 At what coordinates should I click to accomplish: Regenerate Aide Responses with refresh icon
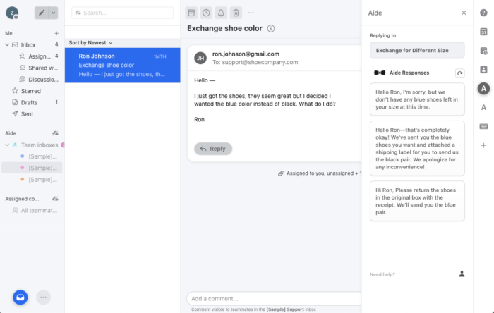coord(460,73)
